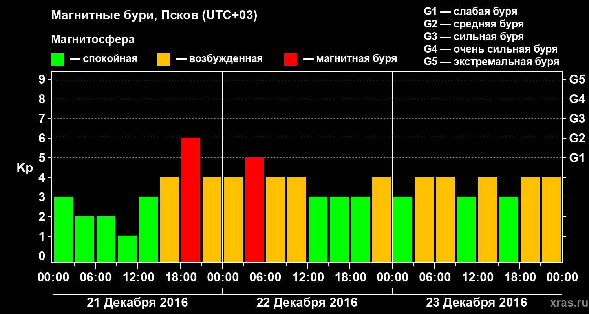Click the '06:00' time label for 22 Декабря
589x314 pixels.
point(265,277)
